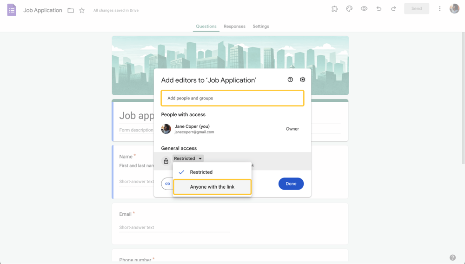Click the undo arrow icon

pyautogui.click(x=379, y=9)
